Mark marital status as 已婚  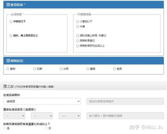point(35,69)
